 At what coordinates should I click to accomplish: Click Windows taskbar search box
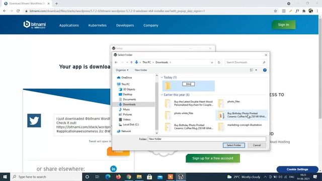coord(46,177)
